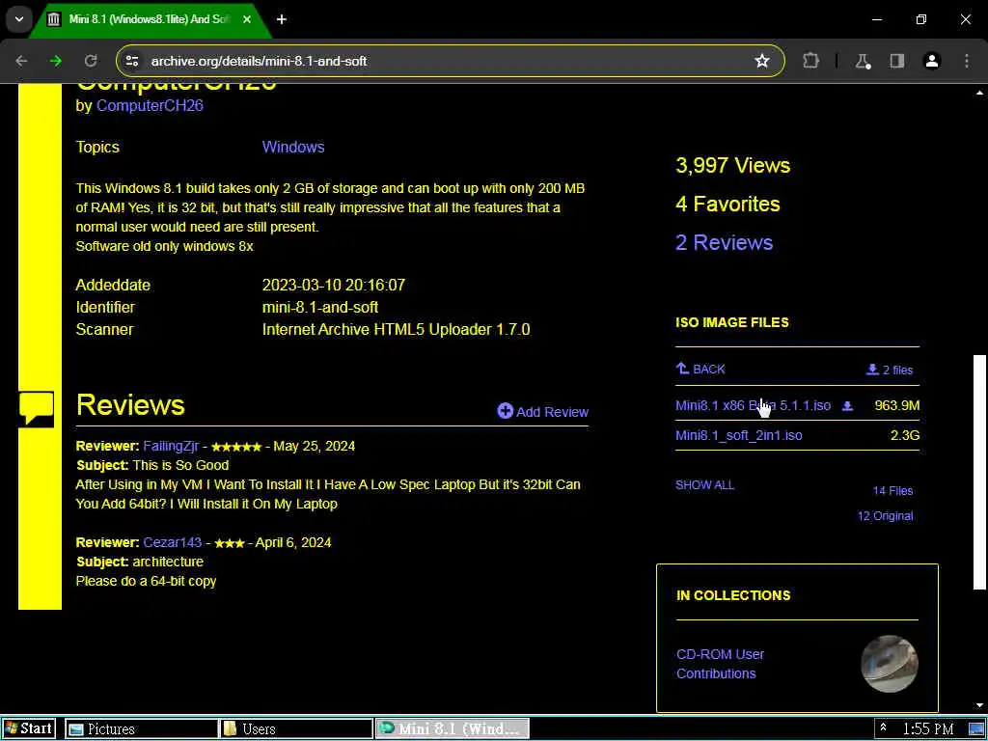Click the page vertical scrollbar thumb
The height and width of the screenshot is (741, 988).
(x=979, y=473)
